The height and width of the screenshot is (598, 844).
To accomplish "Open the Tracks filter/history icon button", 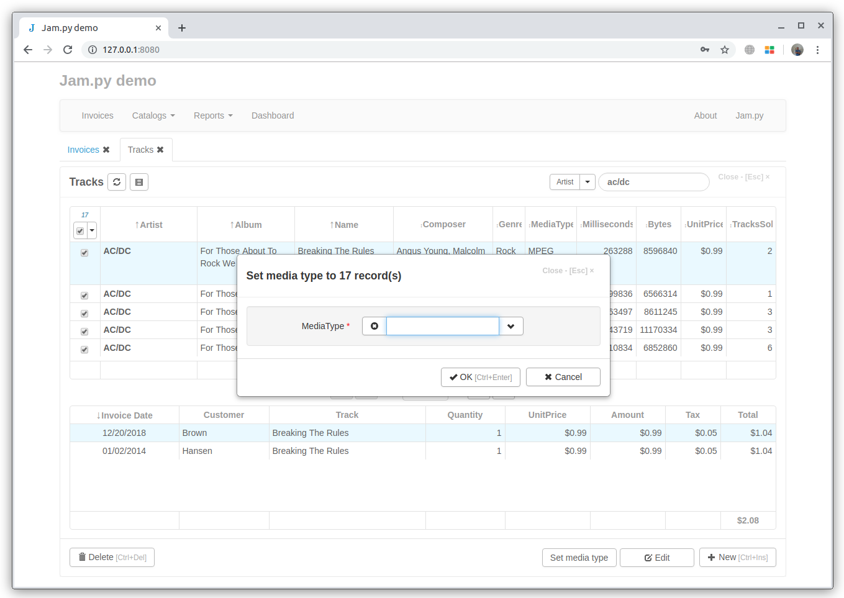I will (x=139, y=182).
